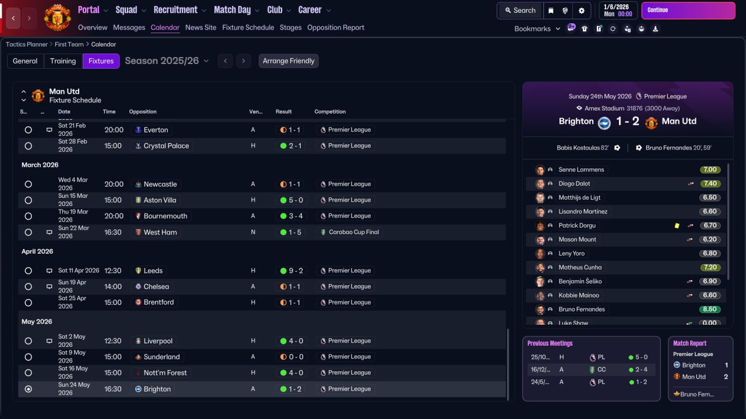Click the TV icon on Everton row

50,130
